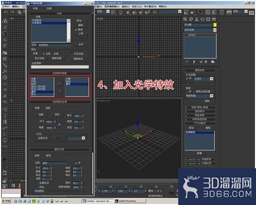Click Configure Modifier Sets icon under stack

coord(213,62)
